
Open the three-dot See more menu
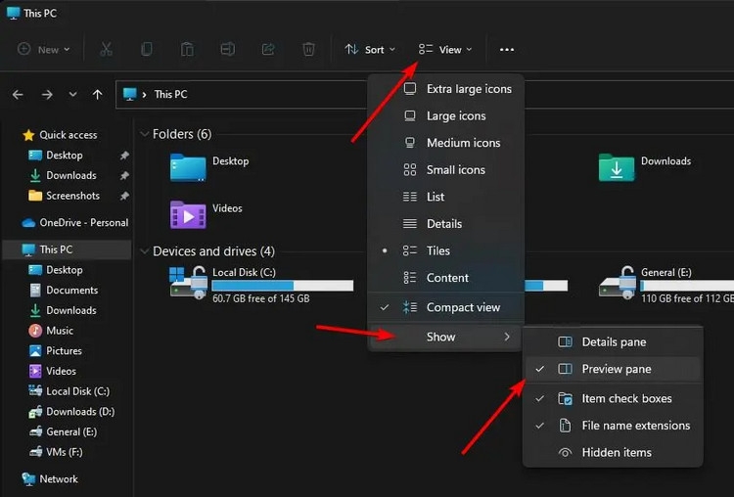507,50
